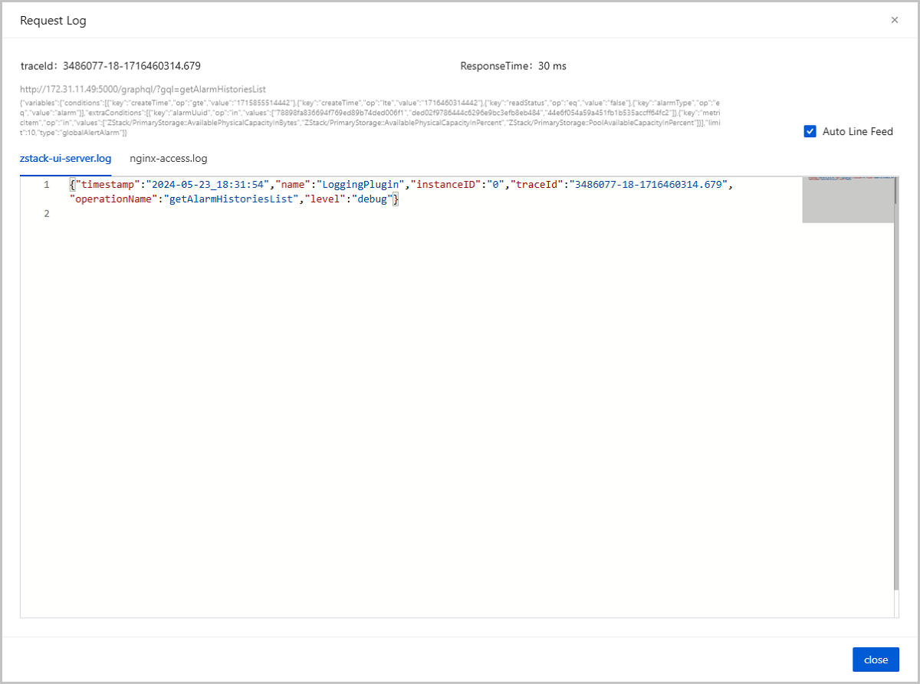Image resolution: width=920 pixels, height=684 pixels.
Task: Click the "LoggingPlugin" value in the log
Action: [359, 185]
